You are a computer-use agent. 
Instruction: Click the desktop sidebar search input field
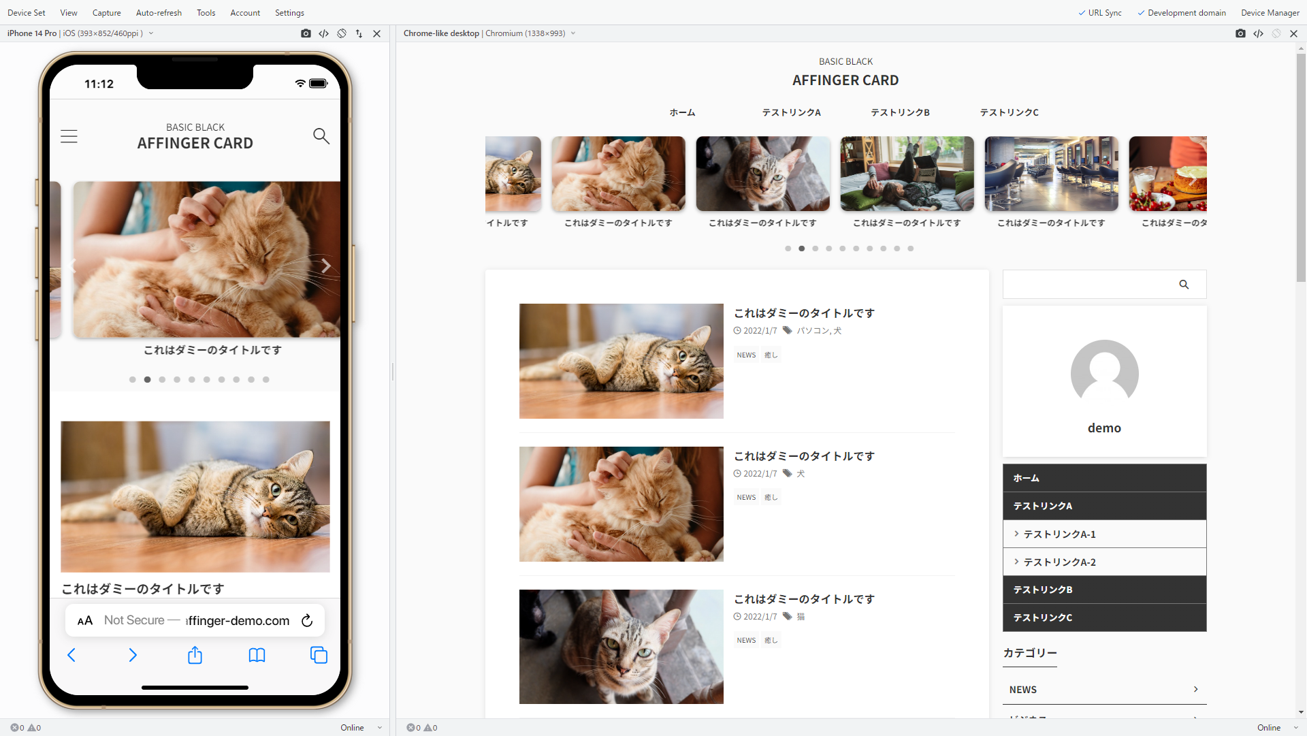[1089, 285]
